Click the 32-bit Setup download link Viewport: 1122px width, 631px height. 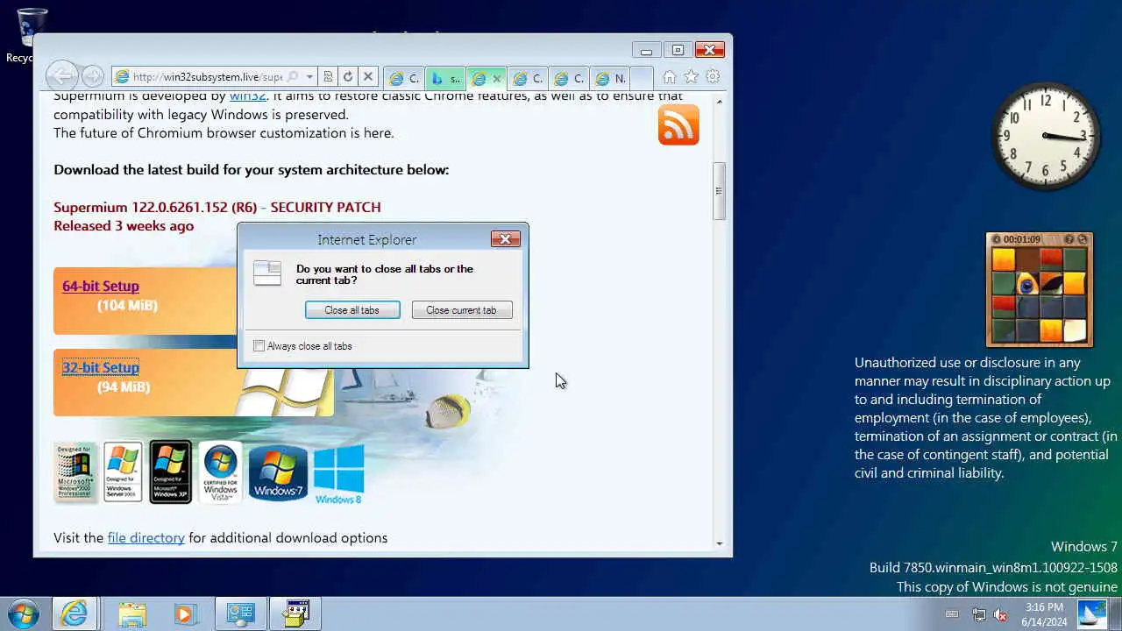[101, 367]
